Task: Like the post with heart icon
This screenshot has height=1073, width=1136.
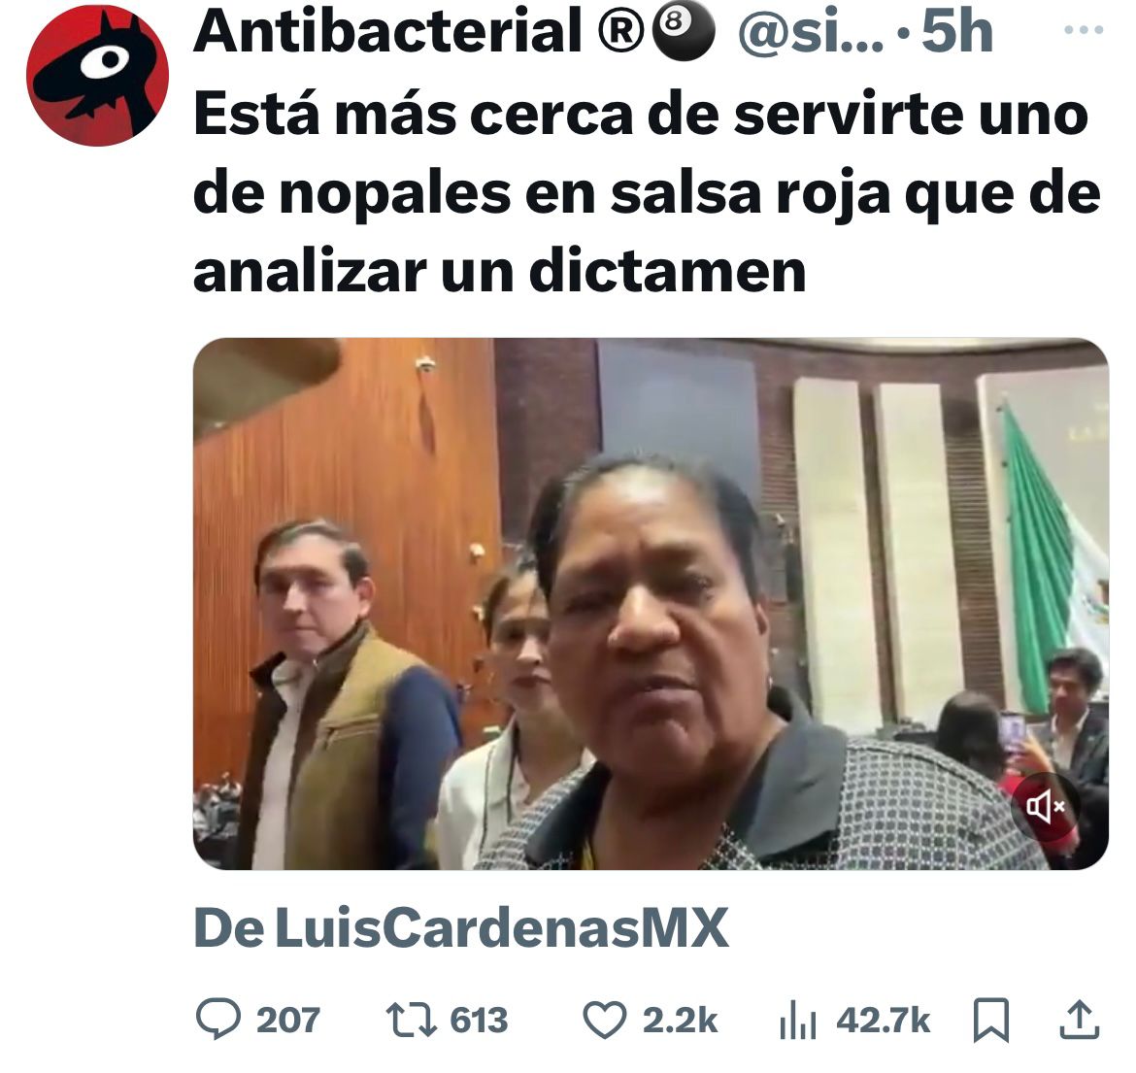Action: [605, 1021]
